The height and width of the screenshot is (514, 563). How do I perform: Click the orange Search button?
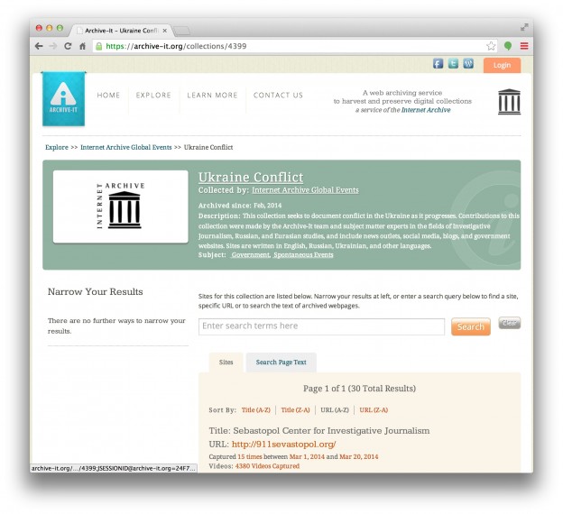(471, 326)
